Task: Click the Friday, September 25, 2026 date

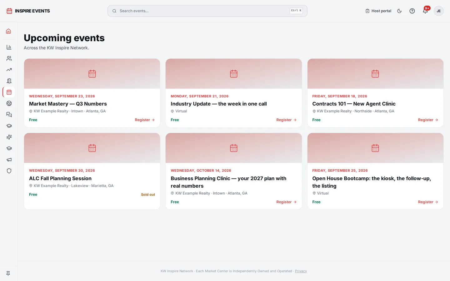Action: point(340,170)
